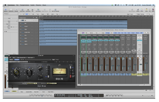This screenshot has width=159, height=102.
Task: Switch to the Hyper Editor tab
Action: pos(51,92)
